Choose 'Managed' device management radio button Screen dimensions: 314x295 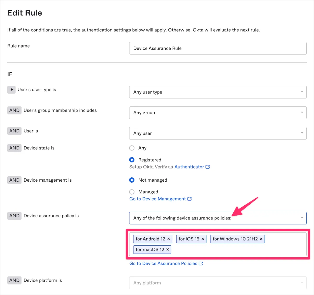point(132,192)
